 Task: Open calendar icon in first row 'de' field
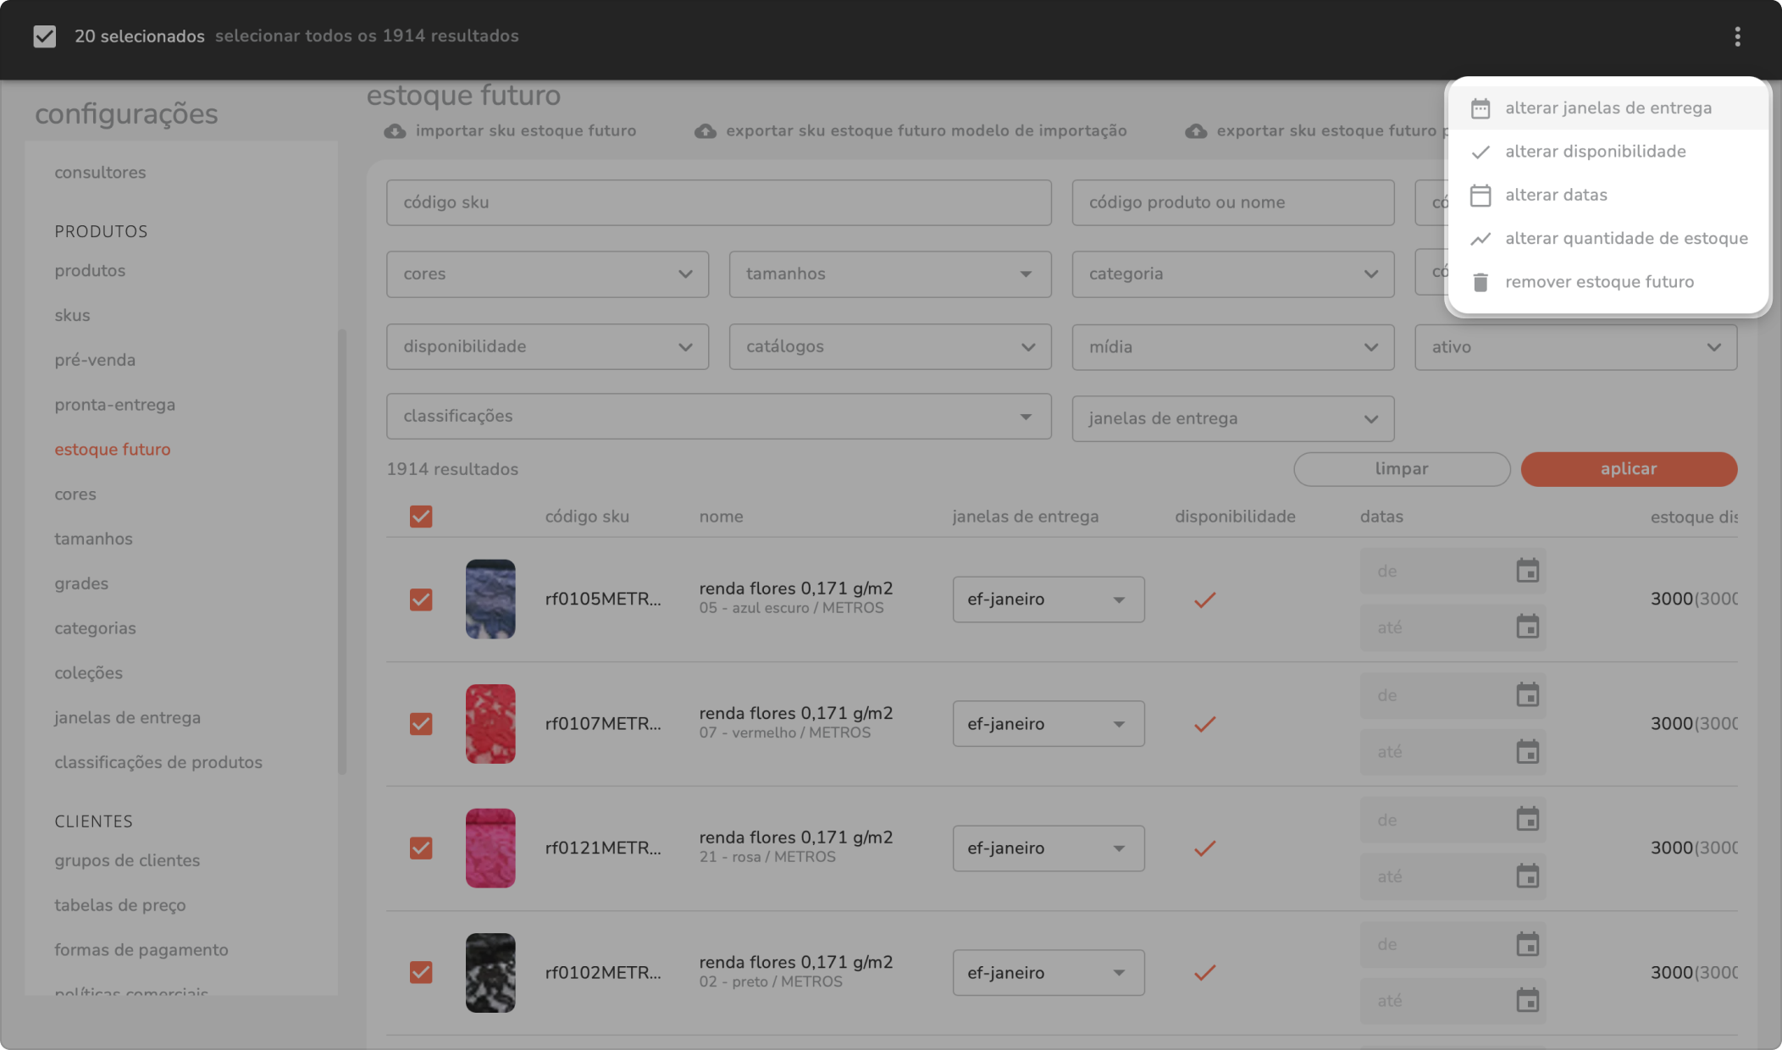coord(1527,571)
